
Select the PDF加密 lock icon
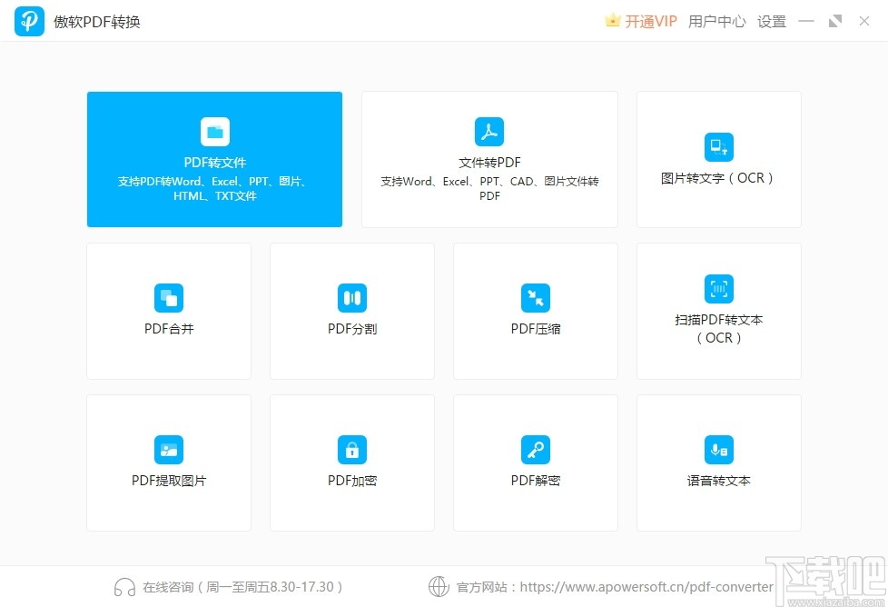coord(351,450)
